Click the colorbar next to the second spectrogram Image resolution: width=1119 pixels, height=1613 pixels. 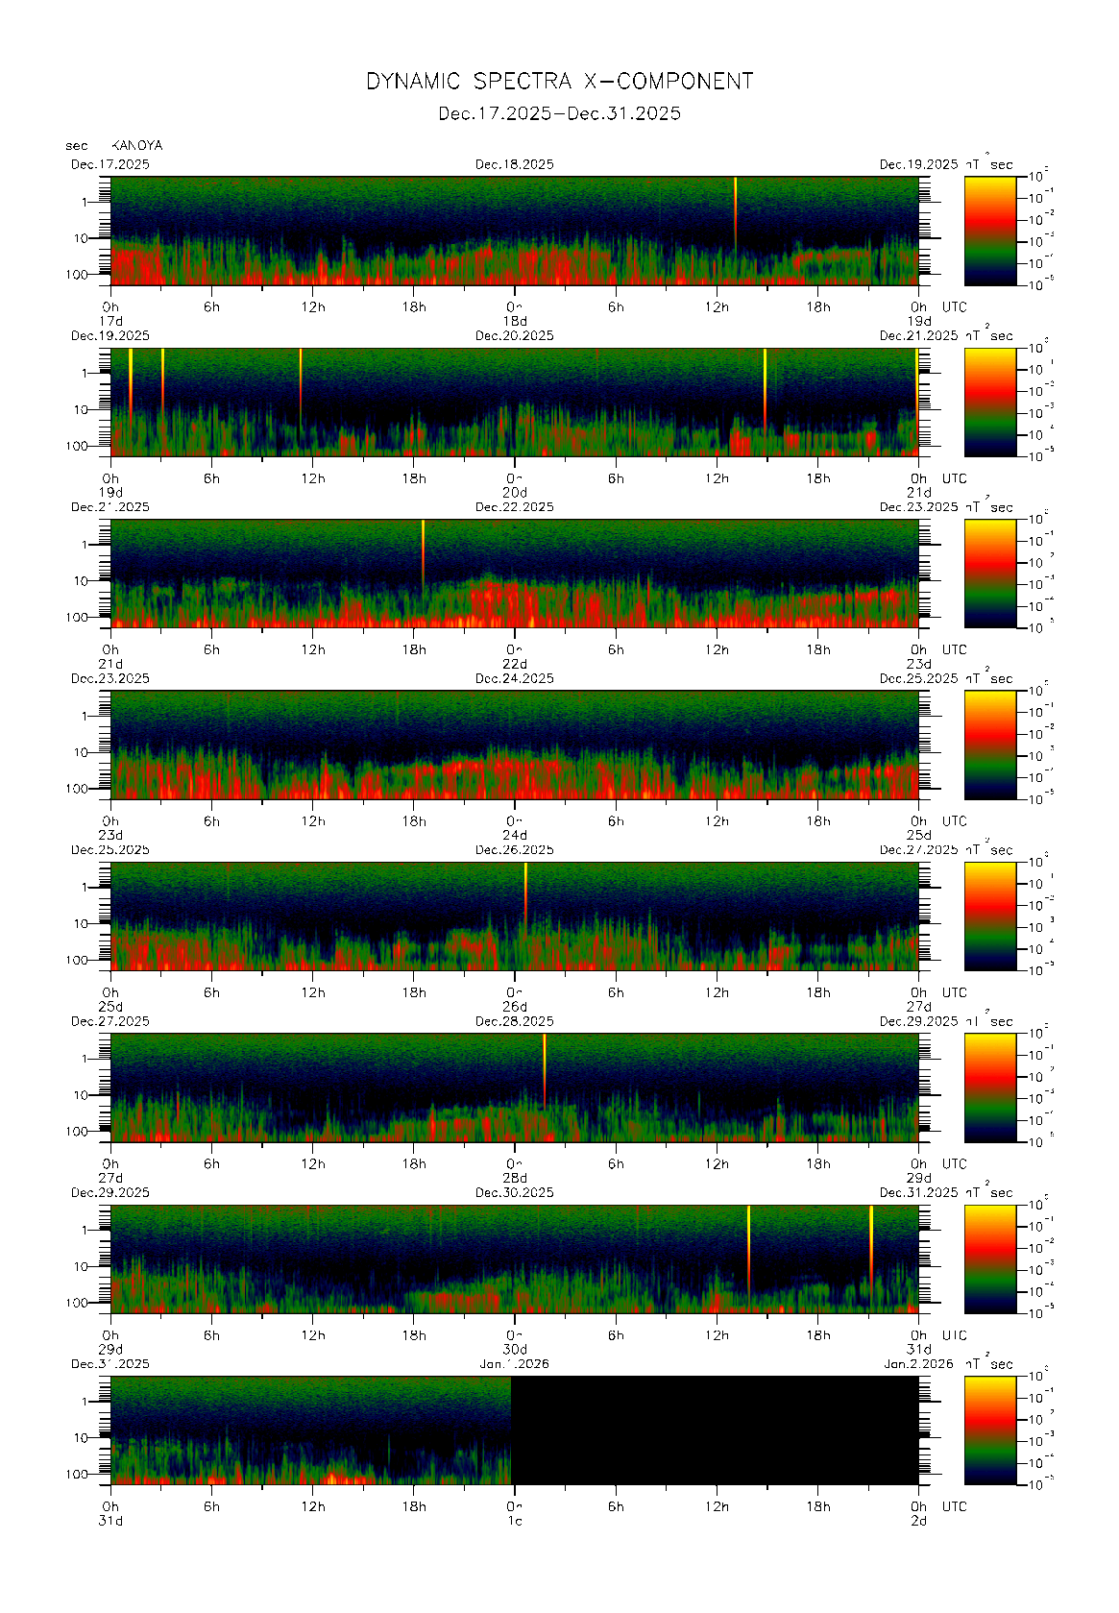[x=989, y=401]
